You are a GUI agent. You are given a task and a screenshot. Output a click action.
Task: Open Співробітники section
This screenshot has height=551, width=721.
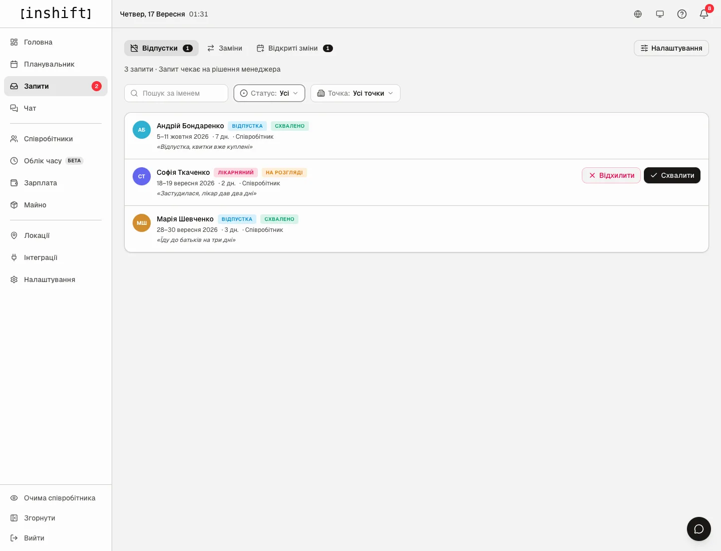pos(56,139)
